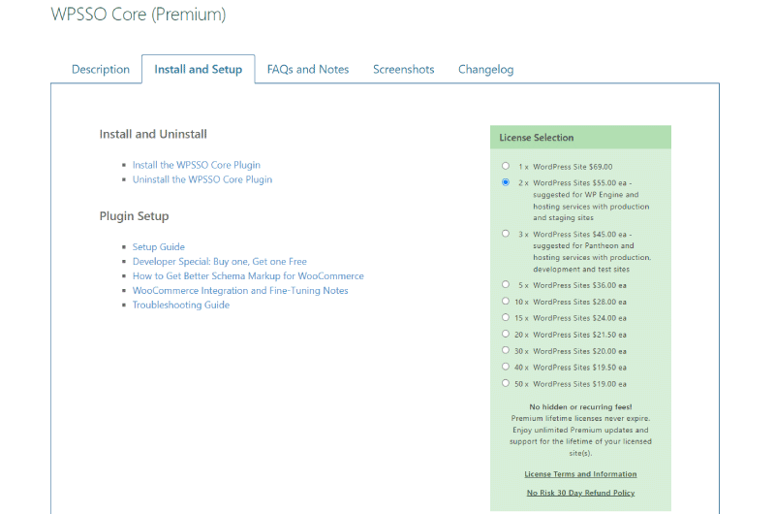
Task: Choose 40 x WordPress Sites $19.50 license
Action: pyautogui.click(x=505, y=367)
